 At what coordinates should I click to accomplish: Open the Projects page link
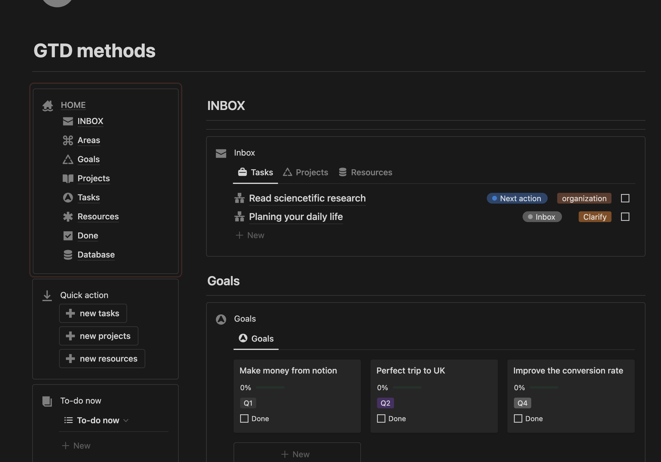(x=94, y=178)
